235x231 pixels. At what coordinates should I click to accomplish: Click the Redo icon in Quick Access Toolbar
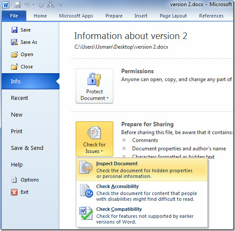(41, 5)
